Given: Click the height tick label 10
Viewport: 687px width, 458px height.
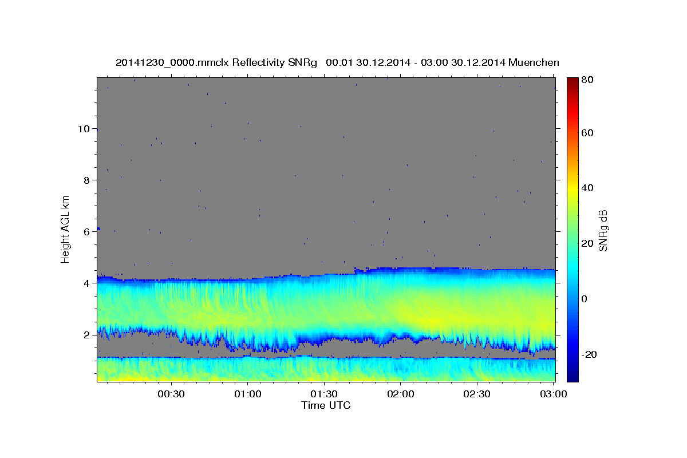Looking at the screenshot, I should tap(84, 128).
